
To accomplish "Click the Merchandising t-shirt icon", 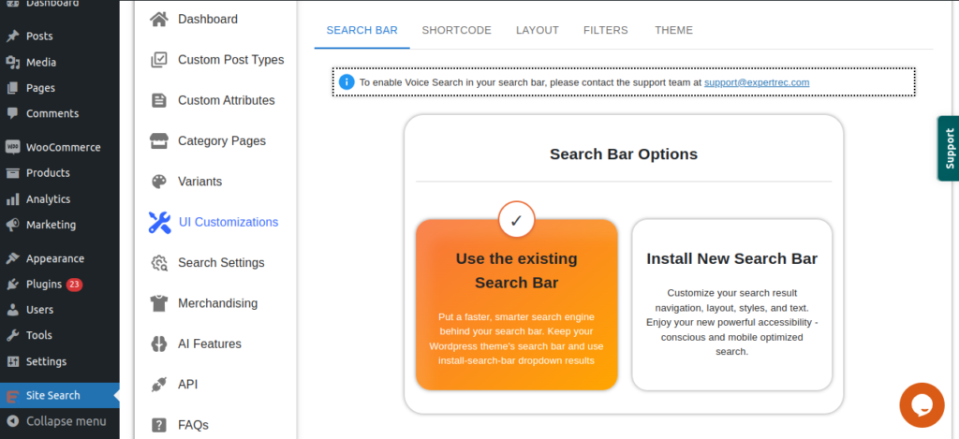I will click(159, 303).
